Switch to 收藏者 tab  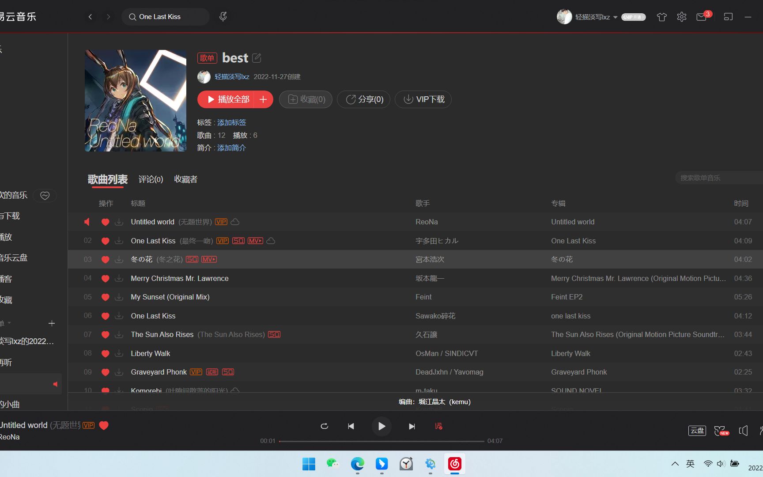186,179
